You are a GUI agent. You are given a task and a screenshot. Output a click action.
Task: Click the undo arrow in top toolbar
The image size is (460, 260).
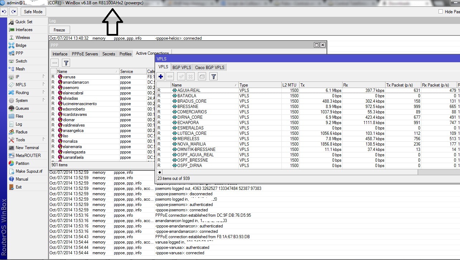[x=4, y=11]
